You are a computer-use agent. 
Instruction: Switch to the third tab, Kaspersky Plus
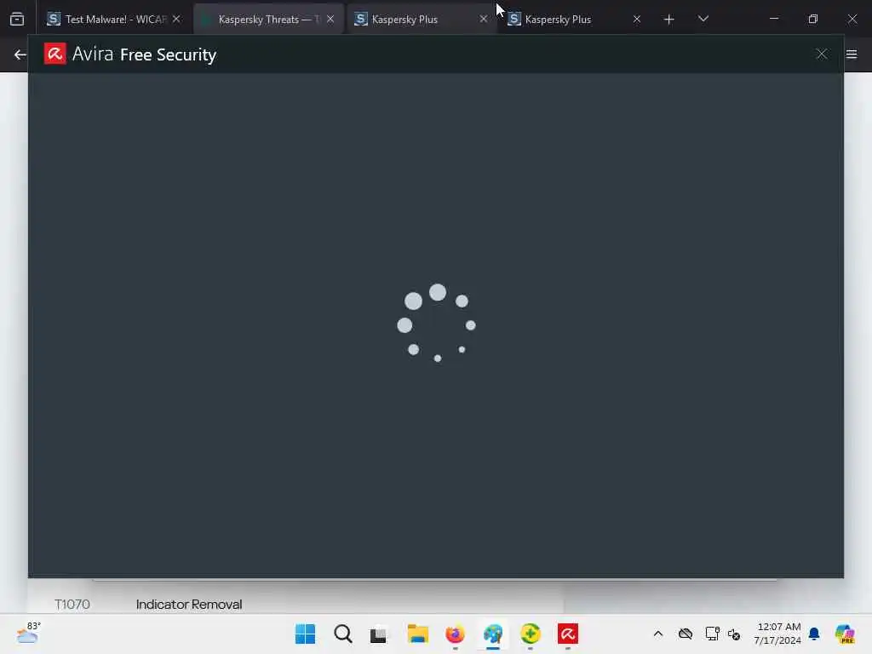pyautogui.click(x=422, y=20)
